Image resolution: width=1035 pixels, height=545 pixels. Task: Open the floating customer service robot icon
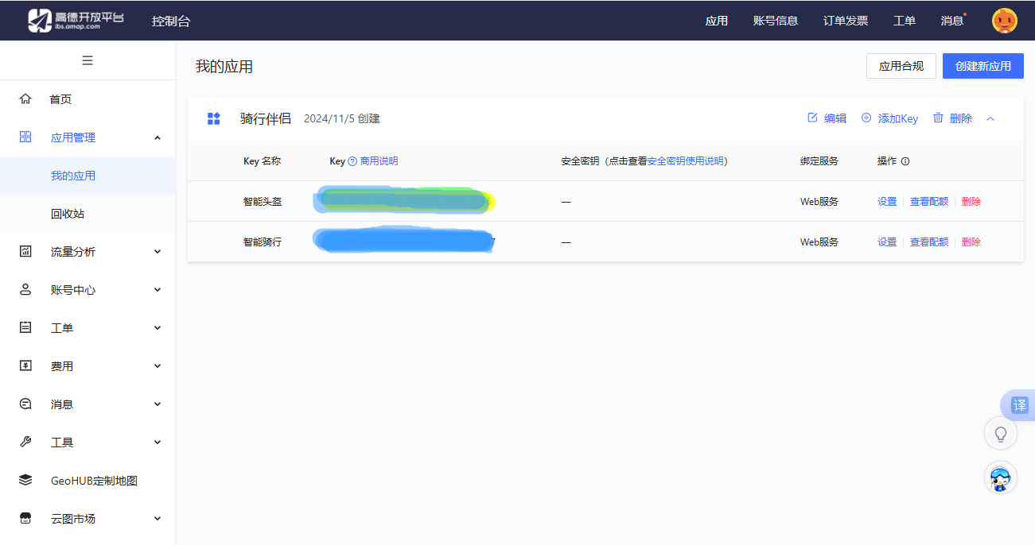[x=1001, y=477]
